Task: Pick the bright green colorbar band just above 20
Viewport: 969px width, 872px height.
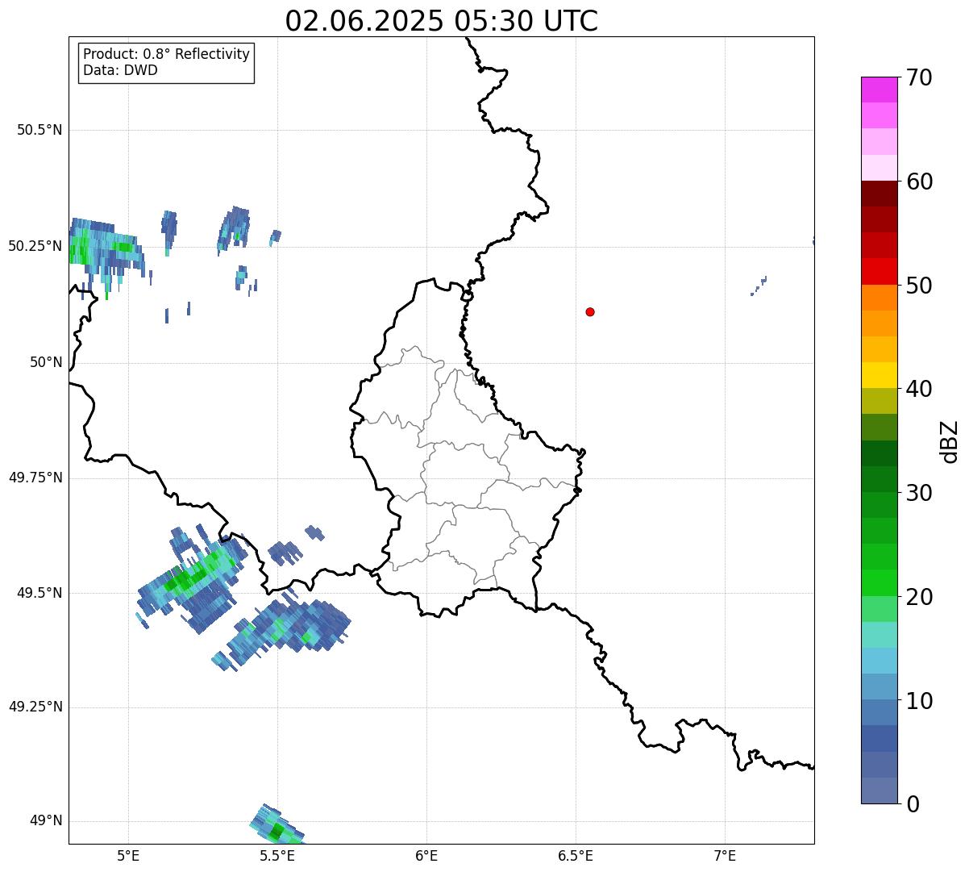Action: 879,583
